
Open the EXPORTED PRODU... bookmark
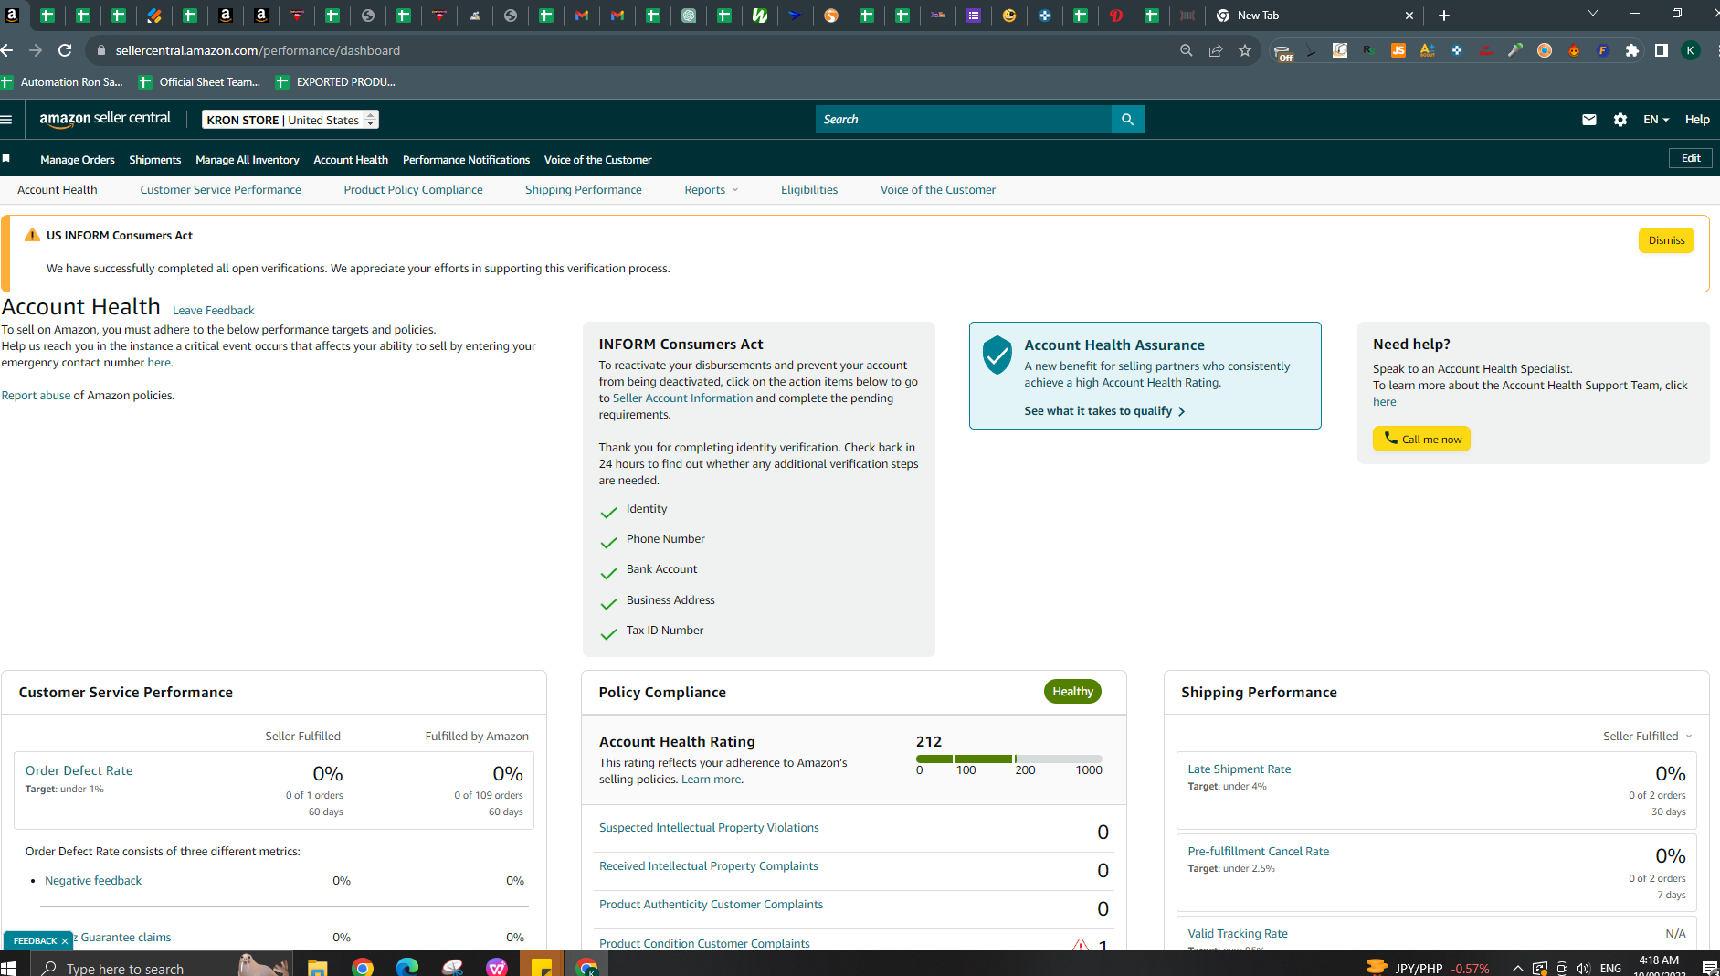(335, 82)
